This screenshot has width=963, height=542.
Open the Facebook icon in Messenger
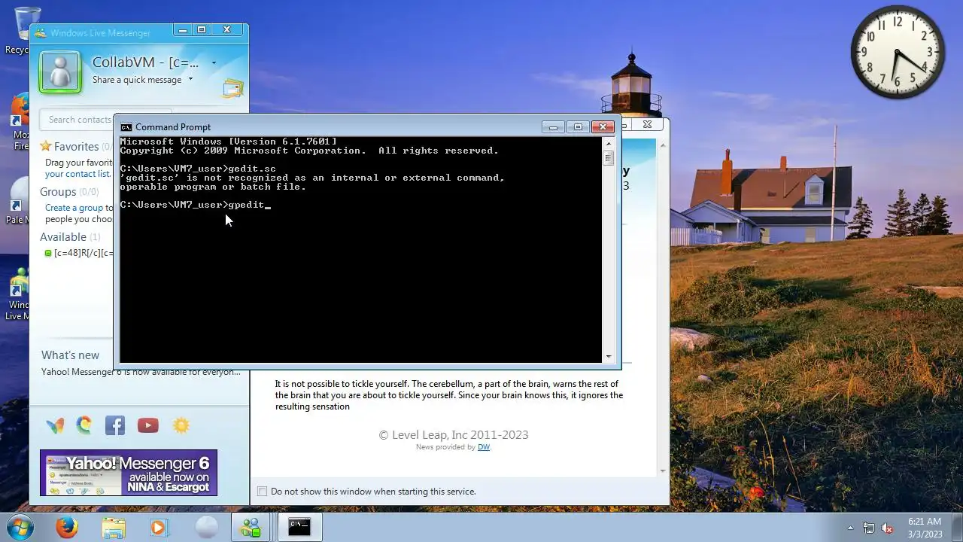click(115, 425)
